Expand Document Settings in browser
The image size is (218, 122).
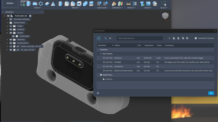click(x=7, y=19)
